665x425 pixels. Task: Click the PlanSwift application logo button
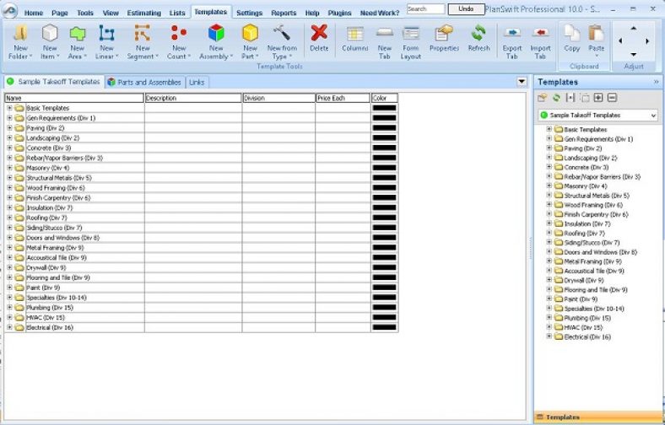(9, 10)
